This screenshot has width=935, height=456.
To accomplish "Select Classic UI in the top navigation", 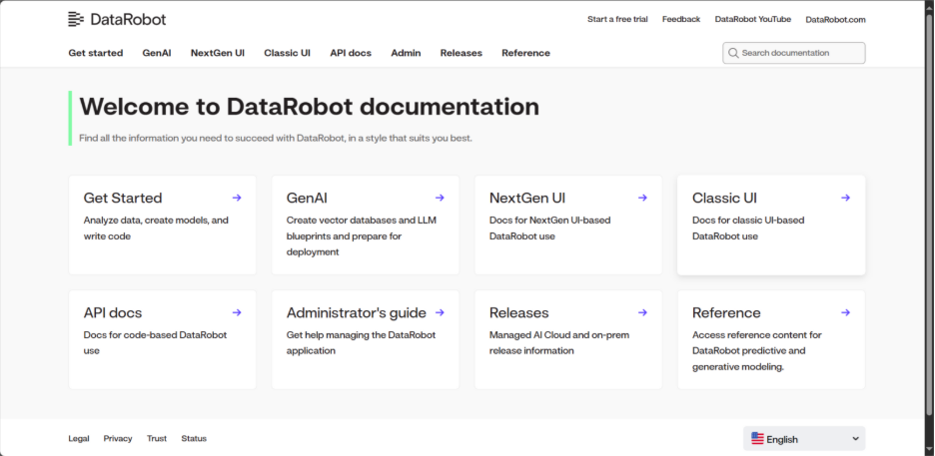I will coord(287,53).
